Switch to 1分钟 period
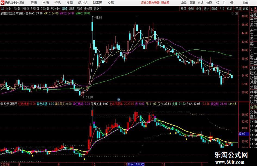Screen dimensions: 257x166 (17, 8)
